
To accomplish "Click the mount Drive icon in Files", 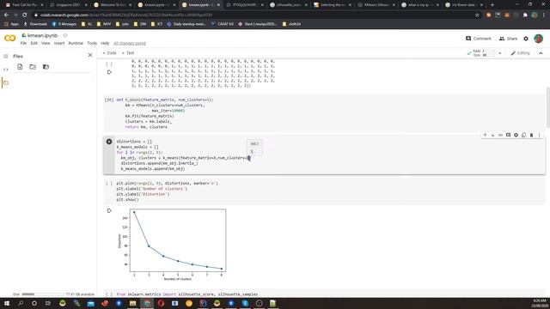I will pyautogui.click(x=46, y=67).
